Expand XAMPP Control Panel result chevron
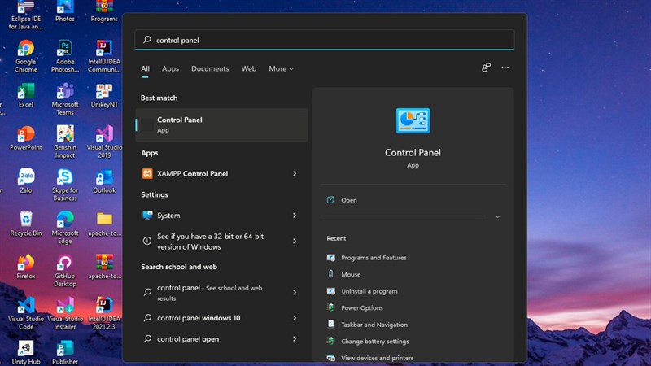The width and height of the screenshot is (651, 366). point(295,174)
